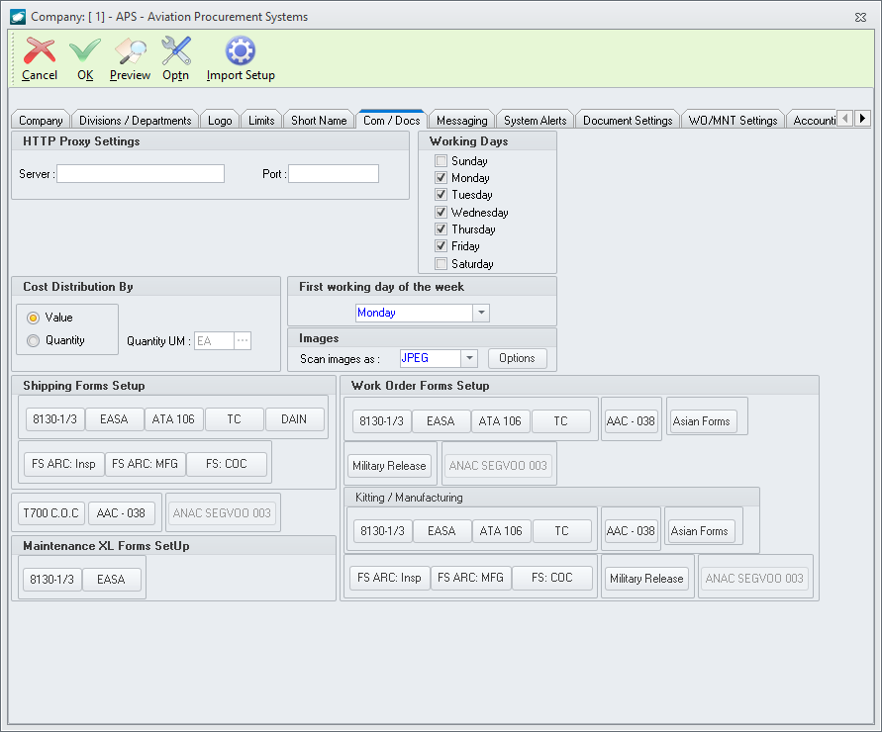
Task: Enable Sunday as a working day
Action: tap(441, 161)
